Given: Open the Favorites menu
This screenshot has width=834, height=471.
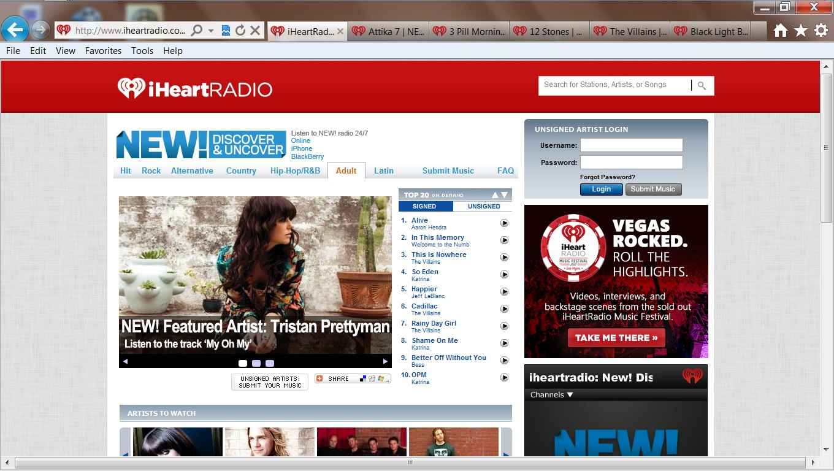Looking at the screenshot, I should click(103, 51).
